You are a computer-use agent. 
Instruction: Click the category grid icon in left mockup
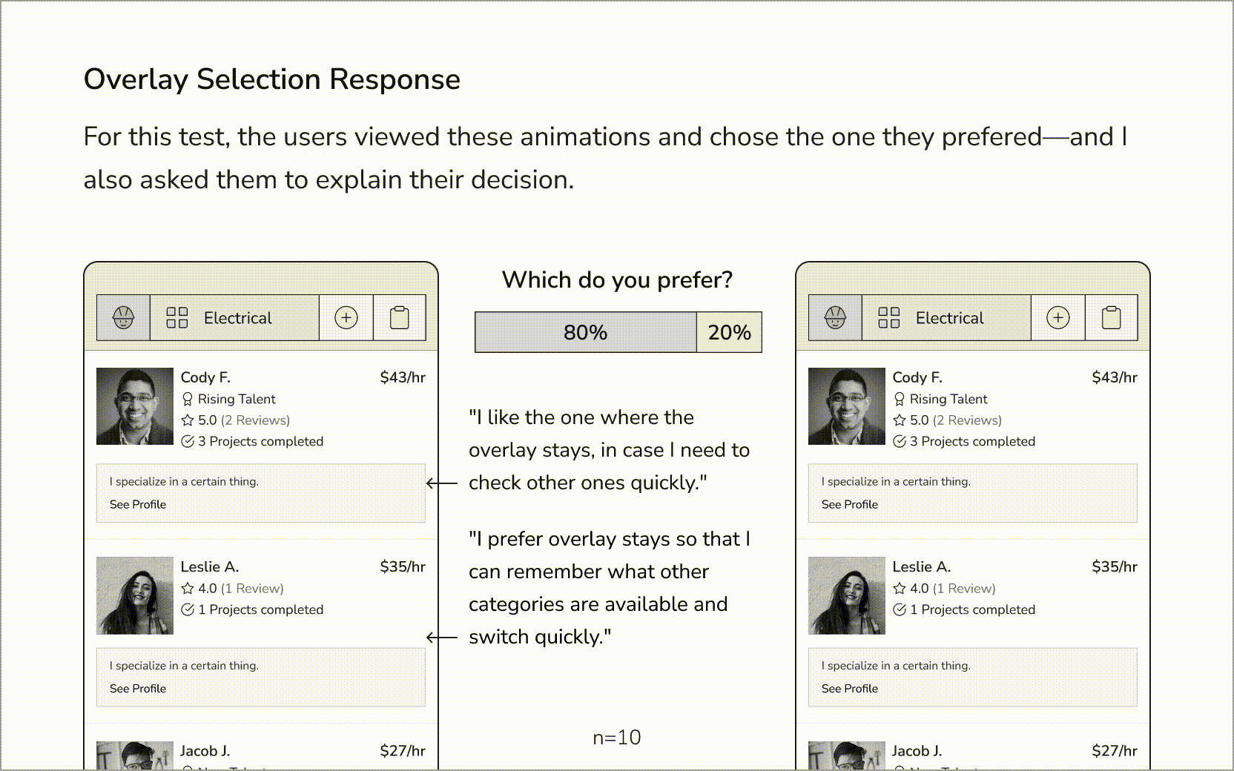click(x=177, y=318)
